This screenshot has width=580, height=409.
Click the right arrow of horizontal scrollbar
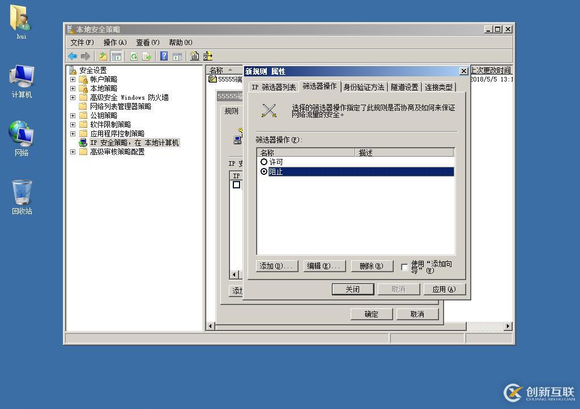[x=507, y=326]
